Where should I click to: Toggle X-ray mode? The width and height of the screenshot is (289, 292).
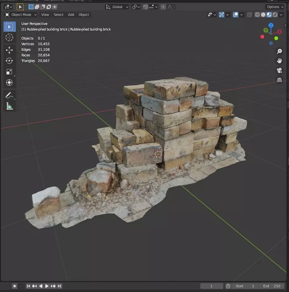tap(250, 15)
